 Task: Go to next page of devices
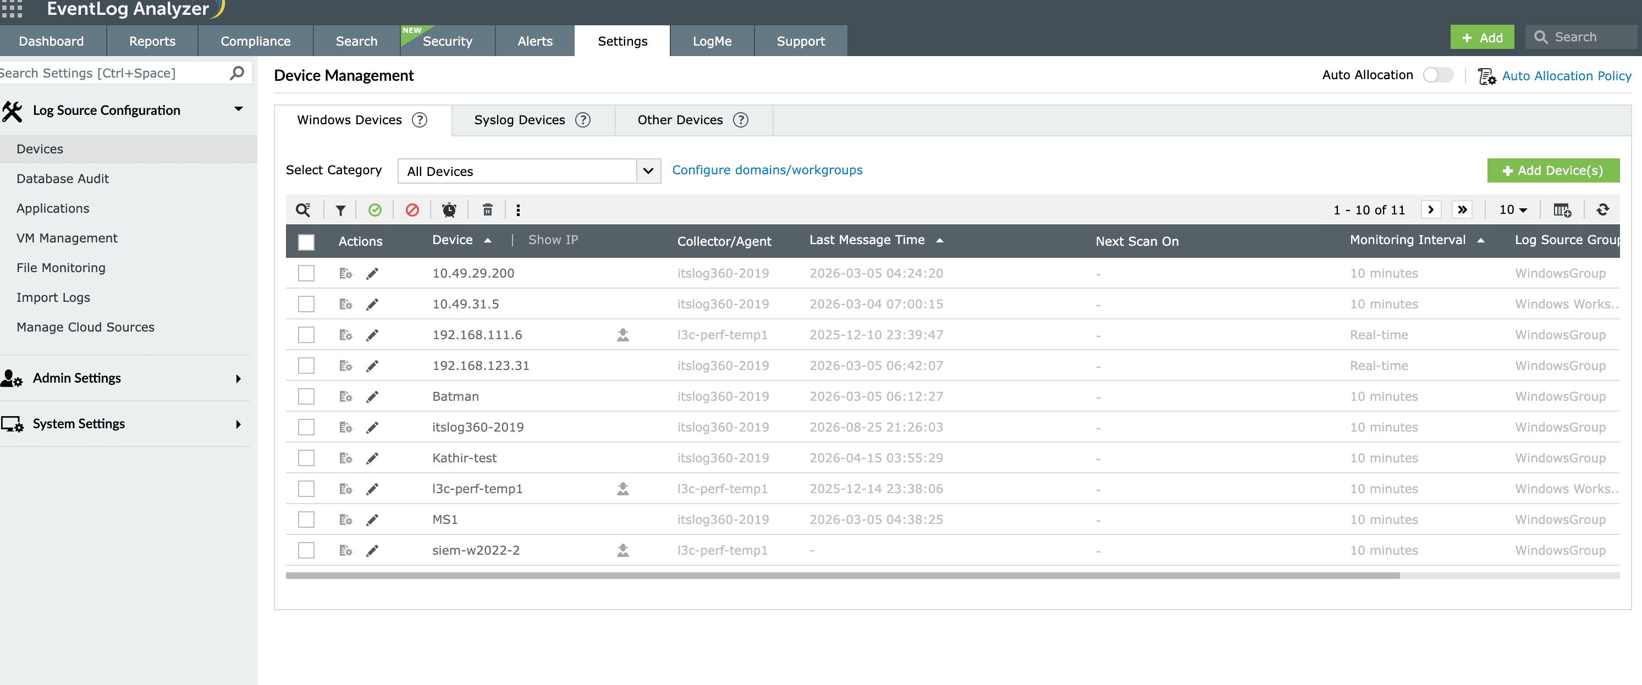point(1431,209)
